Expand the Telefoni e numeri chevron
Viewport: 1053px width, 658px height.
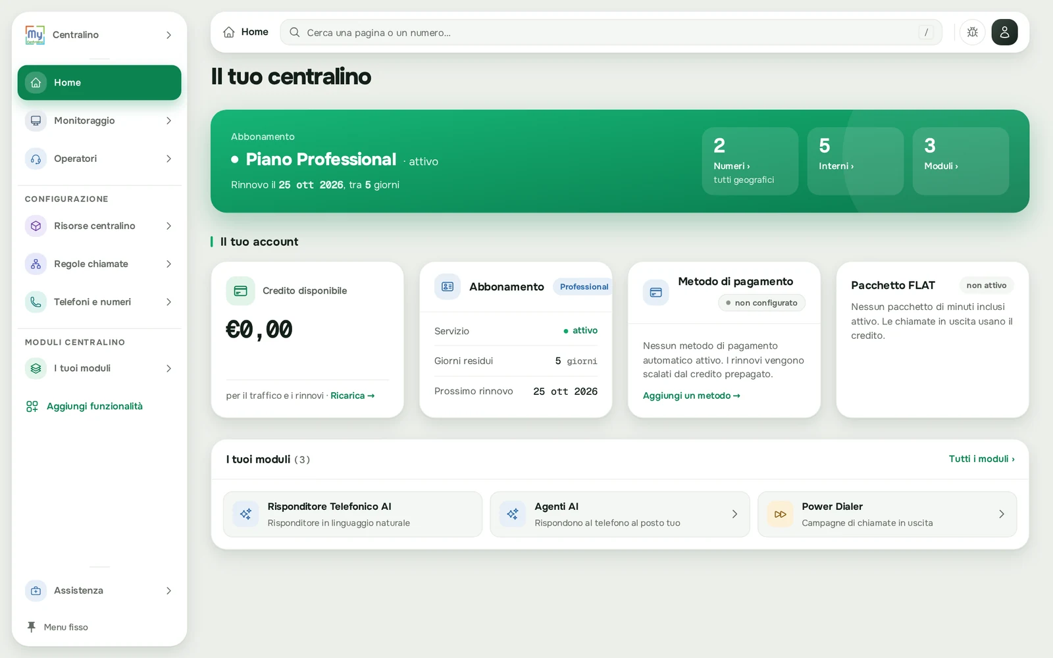(168, 302)
